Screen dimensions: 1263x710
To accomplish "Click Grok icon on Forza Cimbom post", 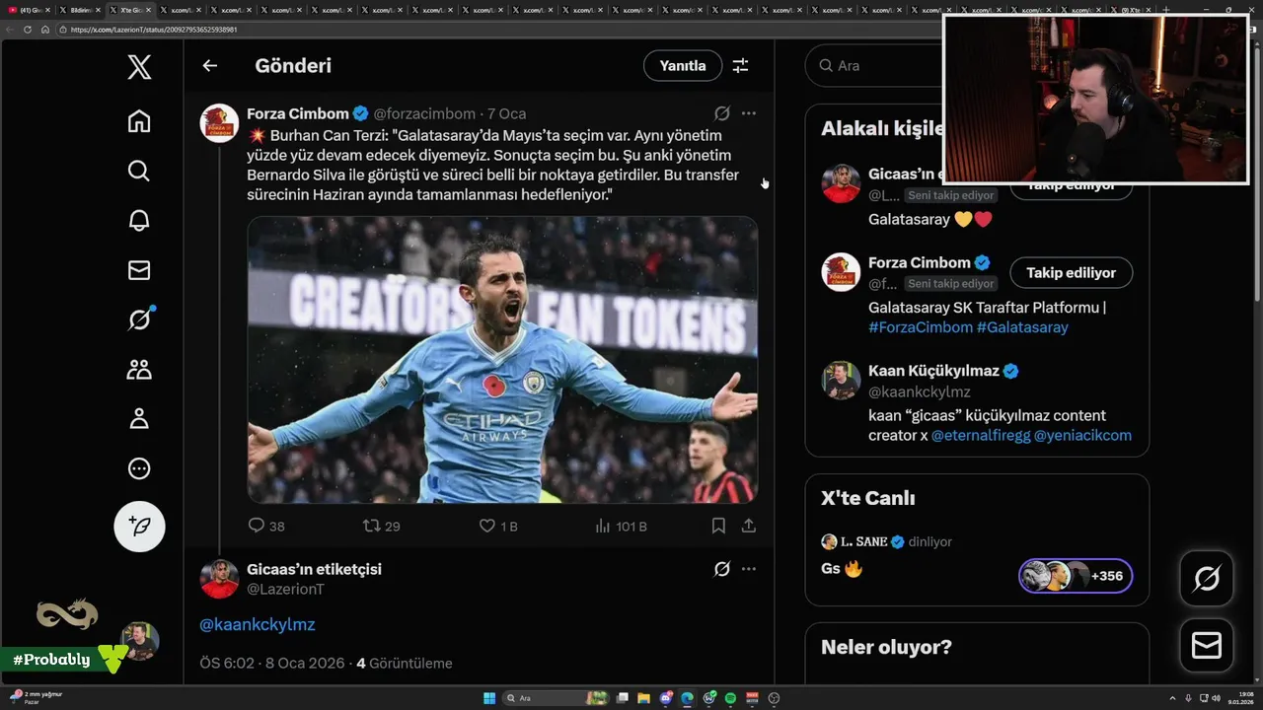I will pos(722,113).
